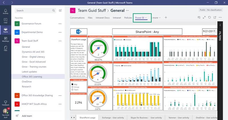Open the Meetings section

tap(5, 39)
